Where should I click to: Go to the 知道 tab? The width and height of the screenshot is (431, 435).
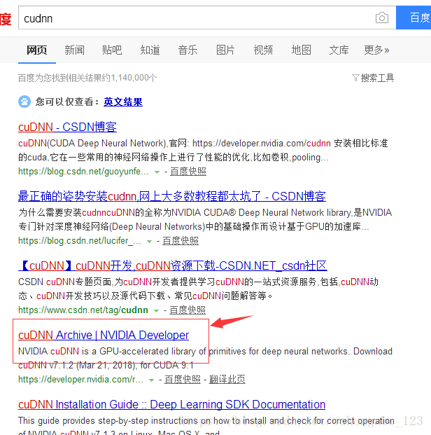click(150, 50)
